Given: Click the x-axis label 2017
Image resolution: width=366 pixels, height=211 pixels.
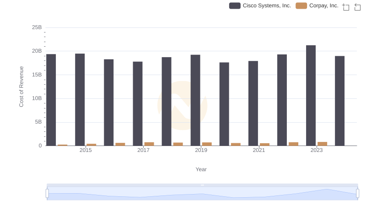Looking at the screenshot, I should pos(143,150).
